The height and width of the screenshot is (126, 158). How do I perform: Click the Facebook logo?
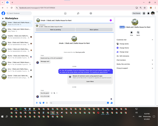coord(3,13)
